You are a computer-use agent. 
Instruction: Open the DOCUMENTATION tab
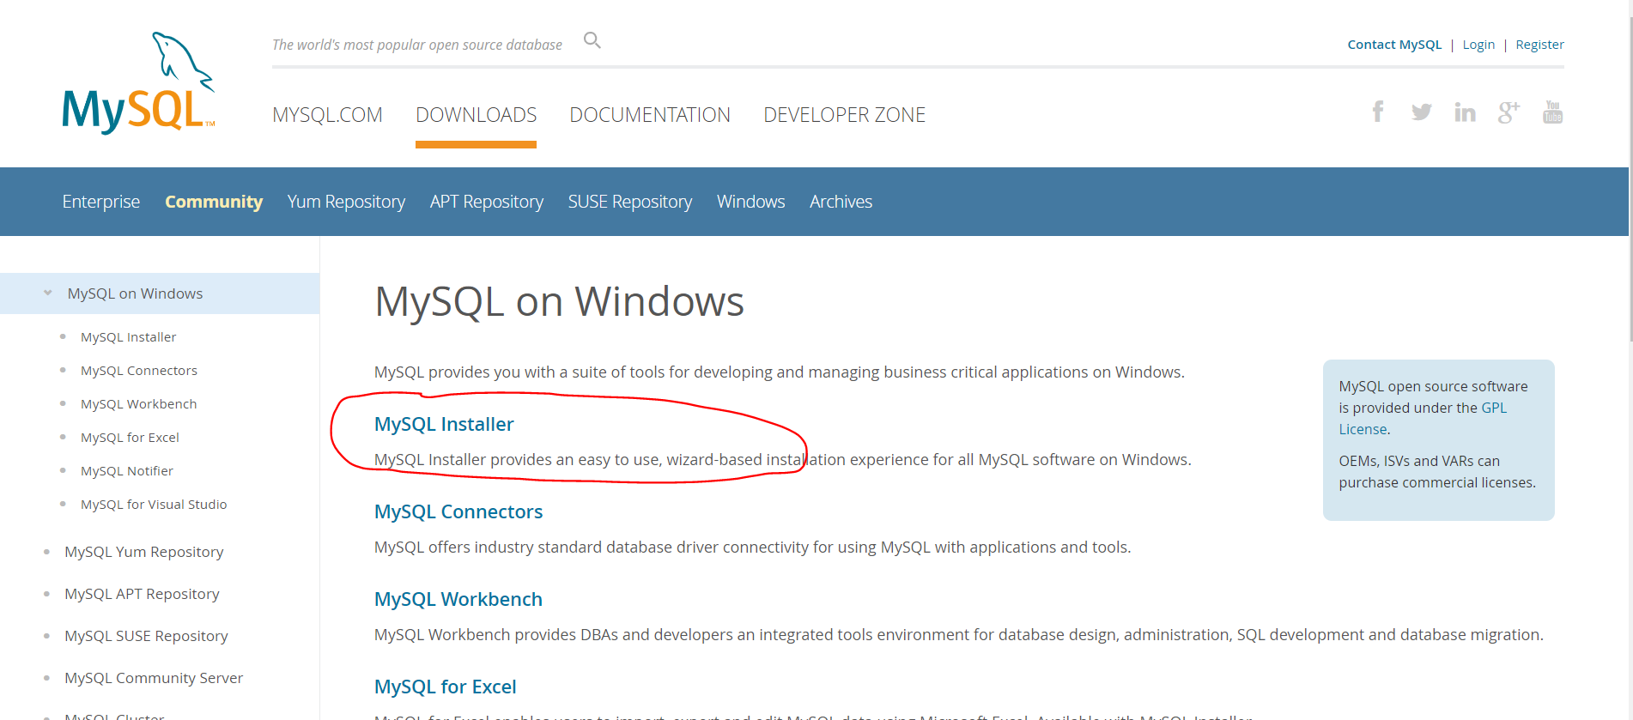650,115
